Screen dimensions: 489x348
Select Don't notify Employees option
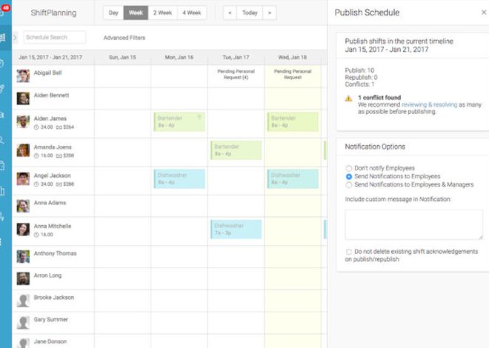click(x=349, y=169)
